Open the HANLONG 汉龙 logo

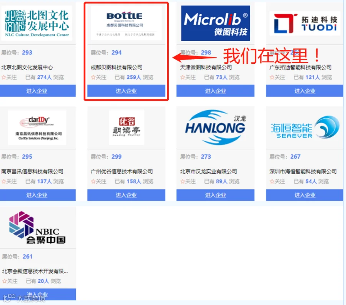coord(216,127)
